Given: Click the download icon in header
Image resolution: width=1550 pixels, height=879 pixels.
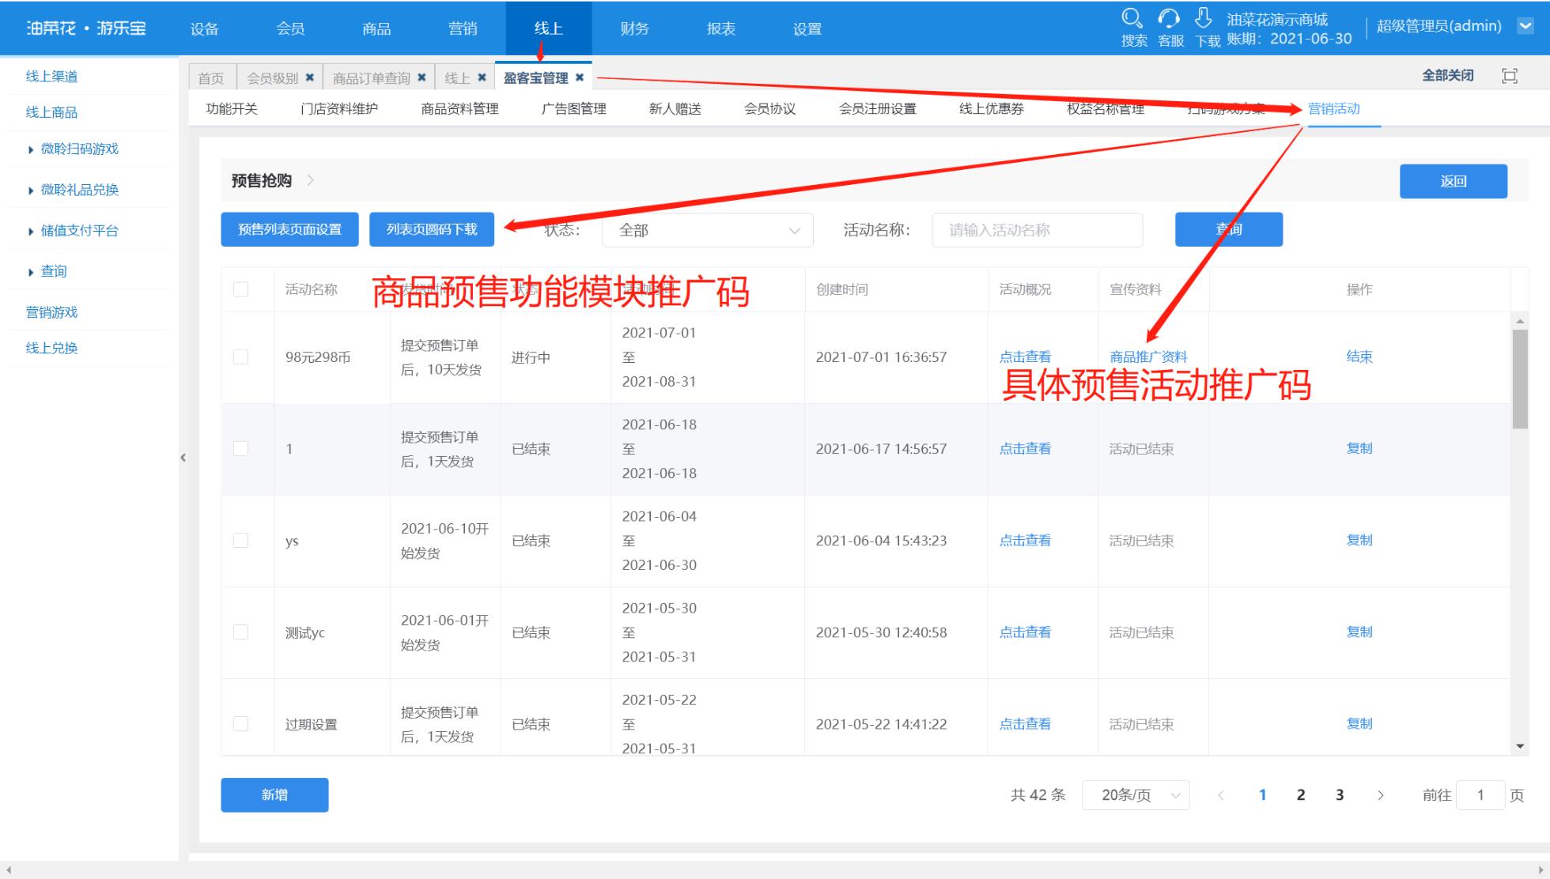Looking at the screenshot, I should 1204,18.
